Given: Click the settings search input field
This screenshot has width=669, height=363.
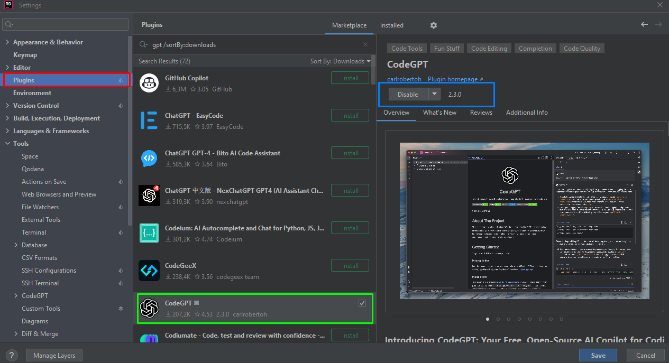Looking at the screenshot, I should [x=66, y=24].
